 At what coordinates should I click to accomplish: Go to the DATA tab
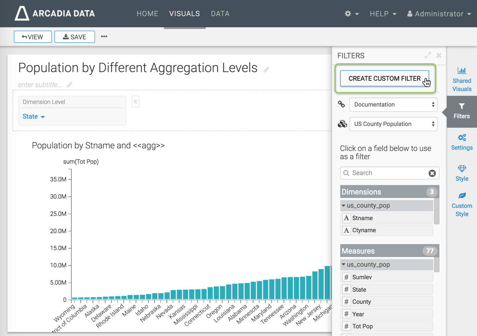pos(220,14)
